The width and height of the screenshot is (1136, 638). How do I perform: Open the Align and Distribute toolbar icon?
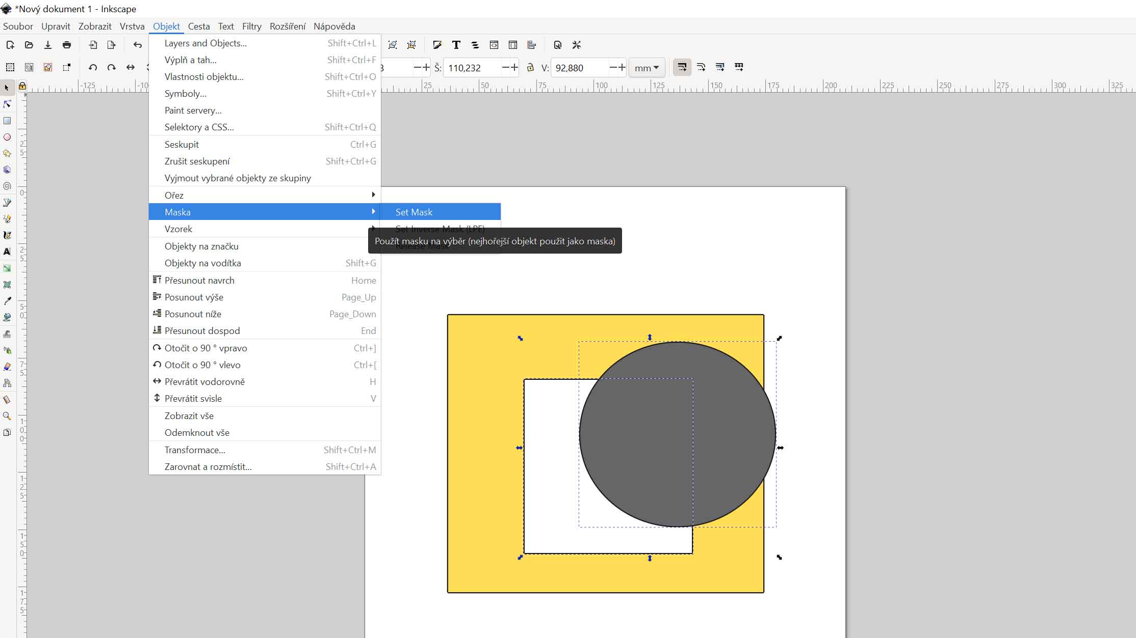click(532, 45)
